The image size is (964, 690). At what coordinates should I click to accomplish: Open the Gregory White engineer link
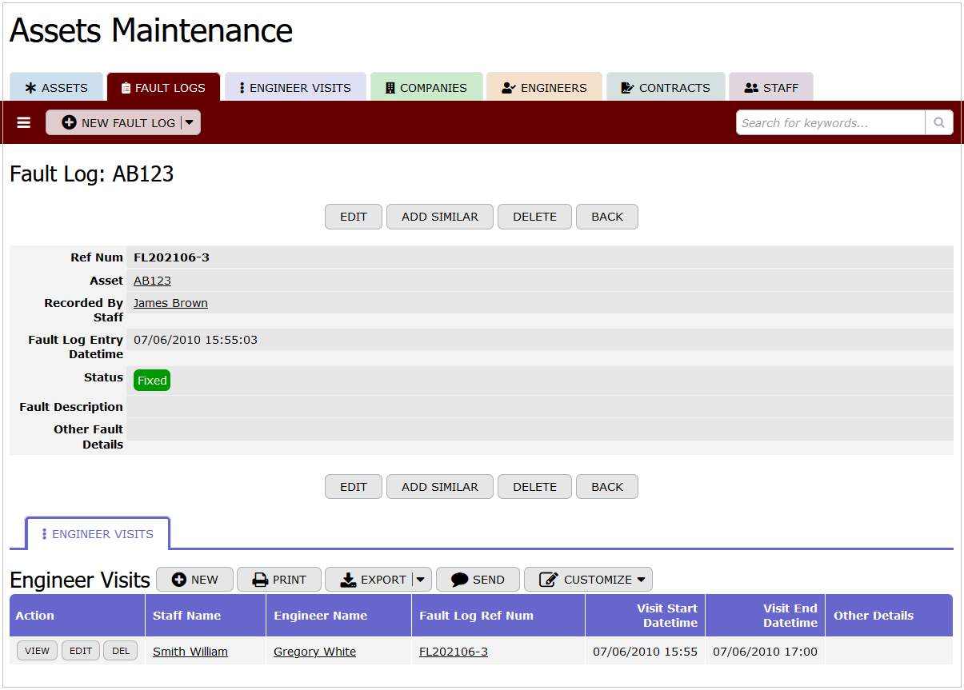[x=314, y=652]
